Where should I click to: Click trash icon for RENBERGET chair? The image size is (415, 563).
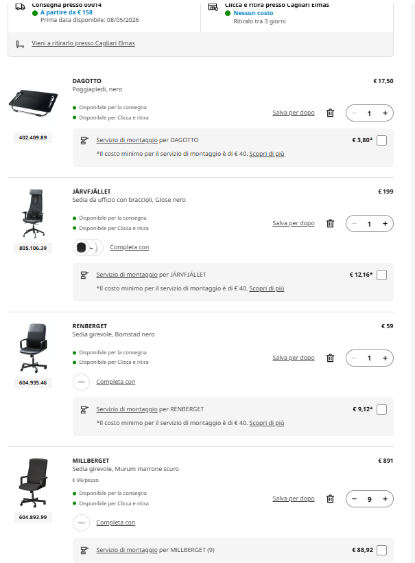pyautogui.click(x=330, y=358)
